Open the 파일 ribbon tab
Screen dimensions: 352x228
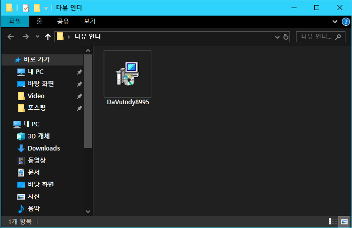[x=15, y=21]
